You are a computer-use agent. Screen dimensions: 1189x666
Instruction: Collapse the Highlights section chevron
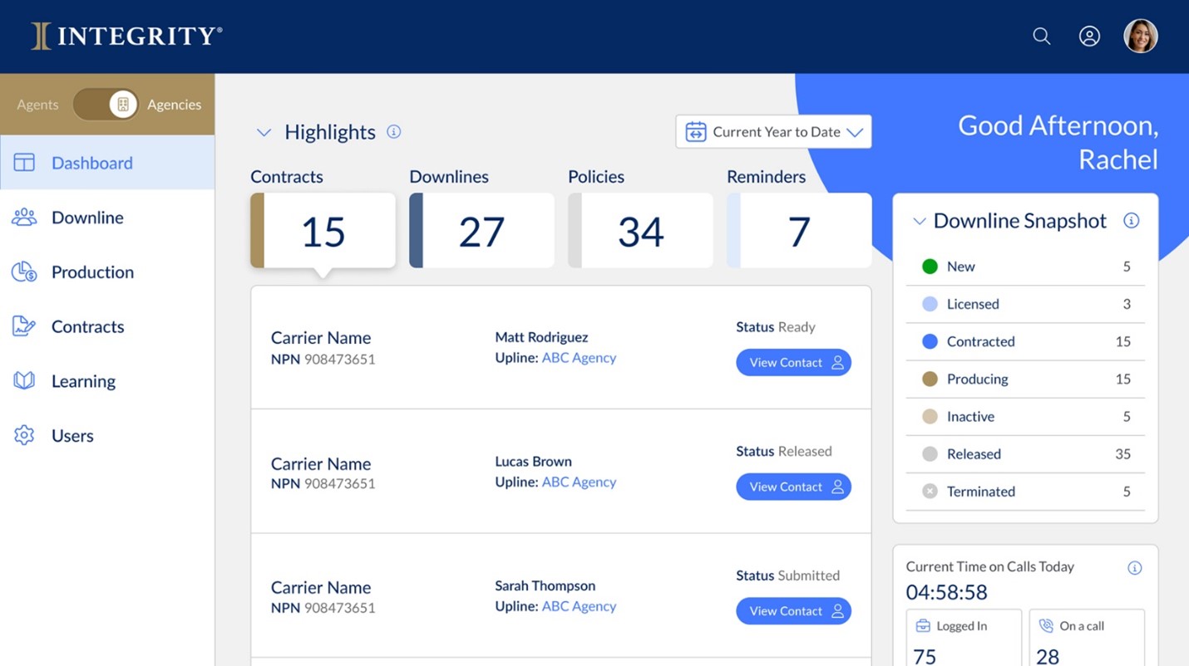264,132
